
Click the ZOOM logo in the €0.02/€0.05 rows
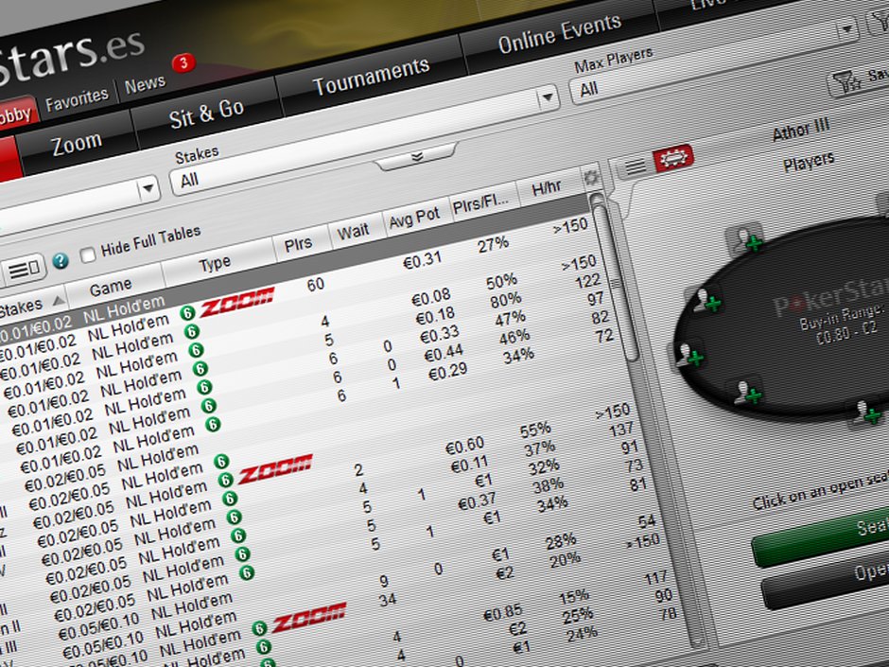[x=275, y=468]
